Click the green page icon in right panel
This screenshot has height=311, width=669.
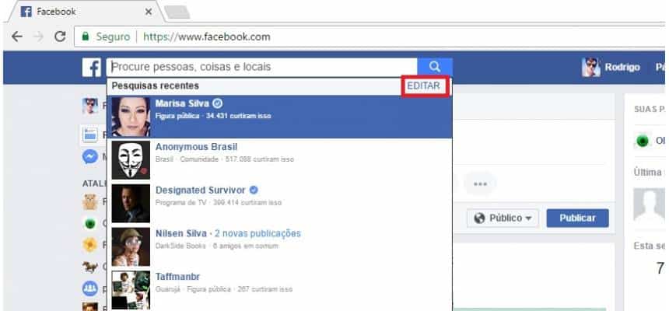[x=642, y=141]
